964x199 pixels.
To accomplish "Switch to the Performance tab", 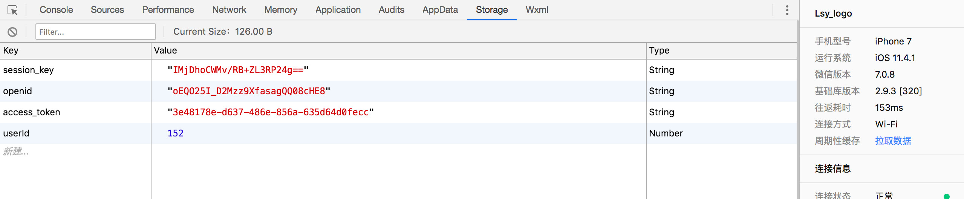I will [168, 10].
